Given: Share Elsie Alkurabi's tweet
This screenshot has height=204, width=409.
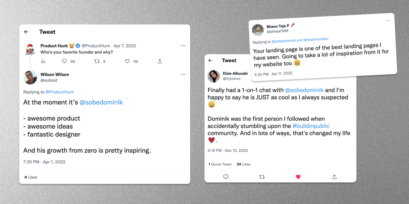Looking at the screenshot, I should coord(335,177).
